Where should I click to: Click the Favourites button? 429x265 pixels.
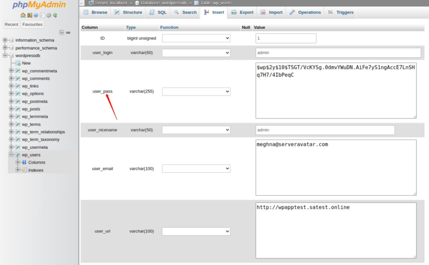click(x=32, y=24)
